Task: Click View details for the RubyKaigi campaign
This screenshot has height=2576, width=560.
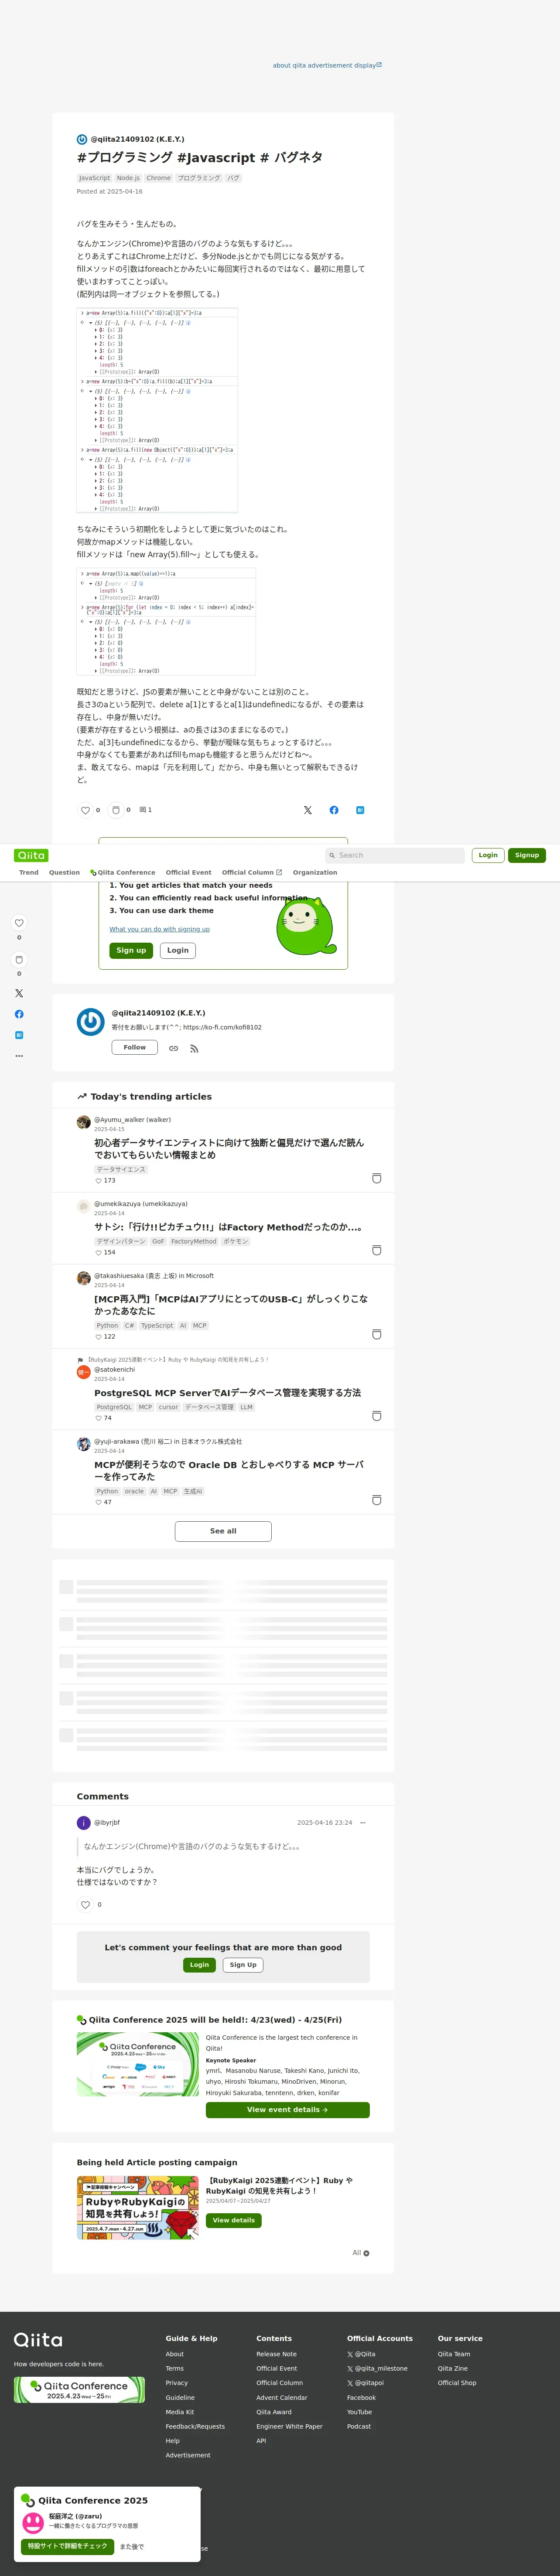Action: click(234, 2220)
